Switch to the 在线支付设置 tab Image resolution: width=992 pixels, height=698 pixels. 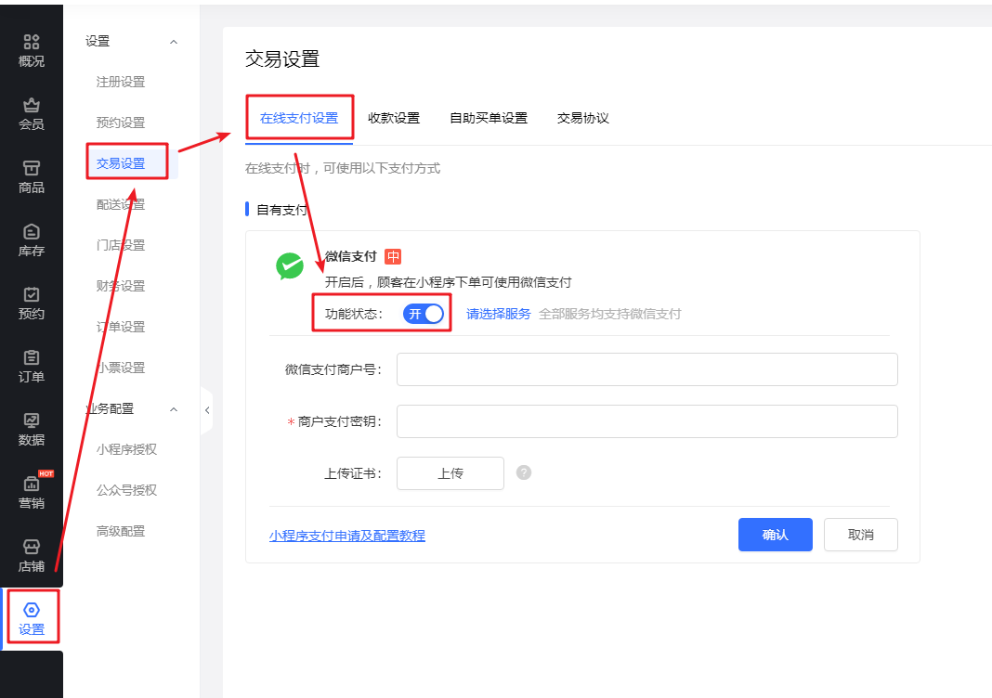[298, 118]
